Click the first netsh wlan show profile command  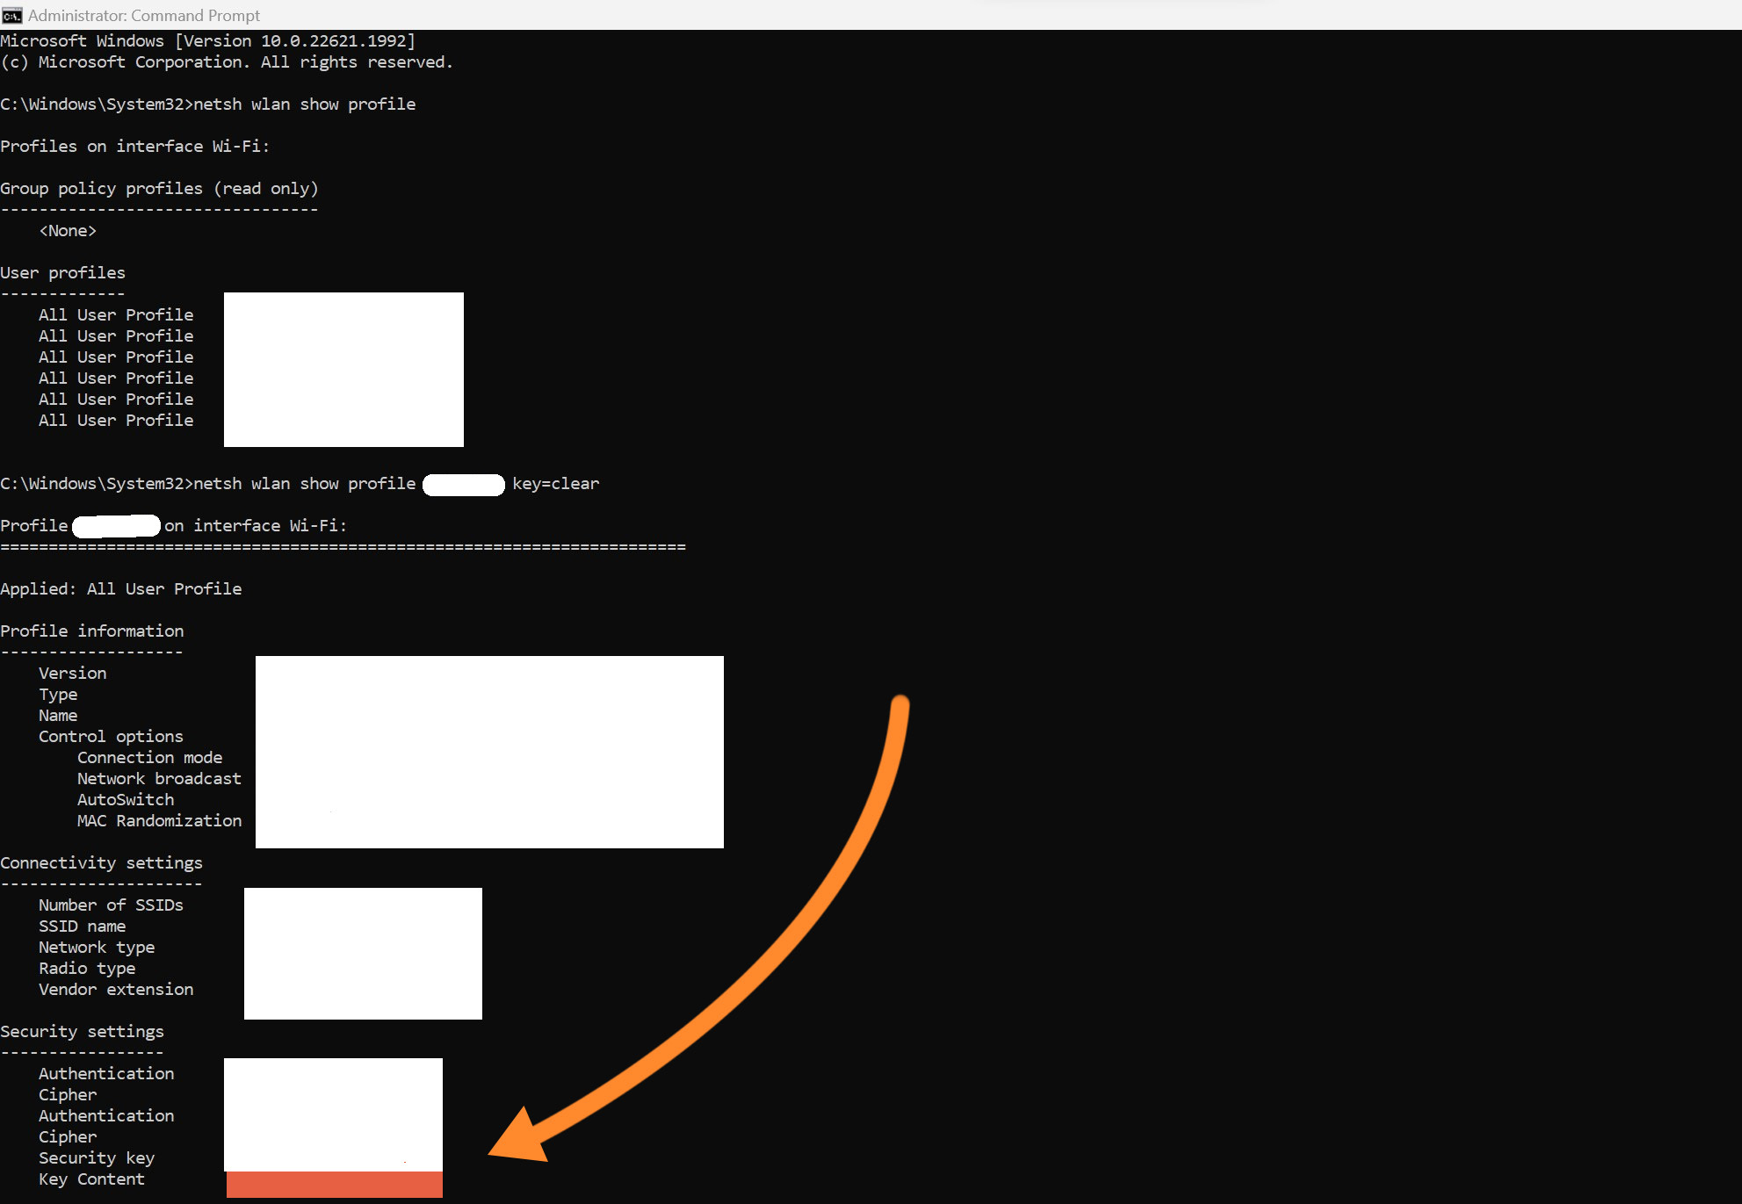click(304, 105)
